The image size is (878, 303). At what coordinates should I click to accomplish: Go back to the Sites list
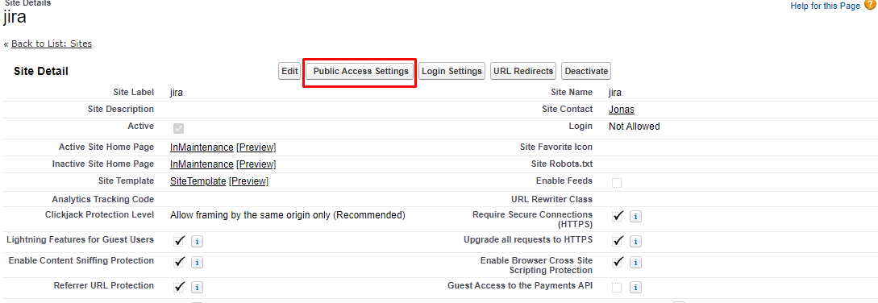click(52, 44)
